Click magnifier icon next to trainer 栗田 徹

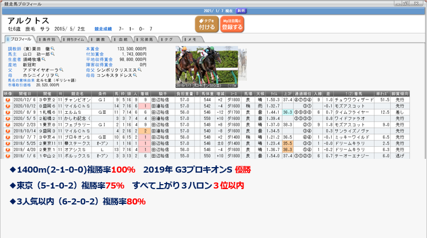[52, 49]
